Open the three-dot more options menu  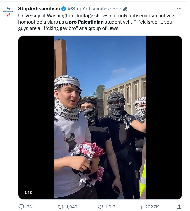(179, 9)
